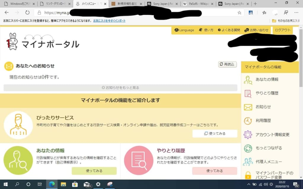Screen dimensions: 303x189
Task: Reload the page with the browser refresh icon
Action: click(28, 12)
